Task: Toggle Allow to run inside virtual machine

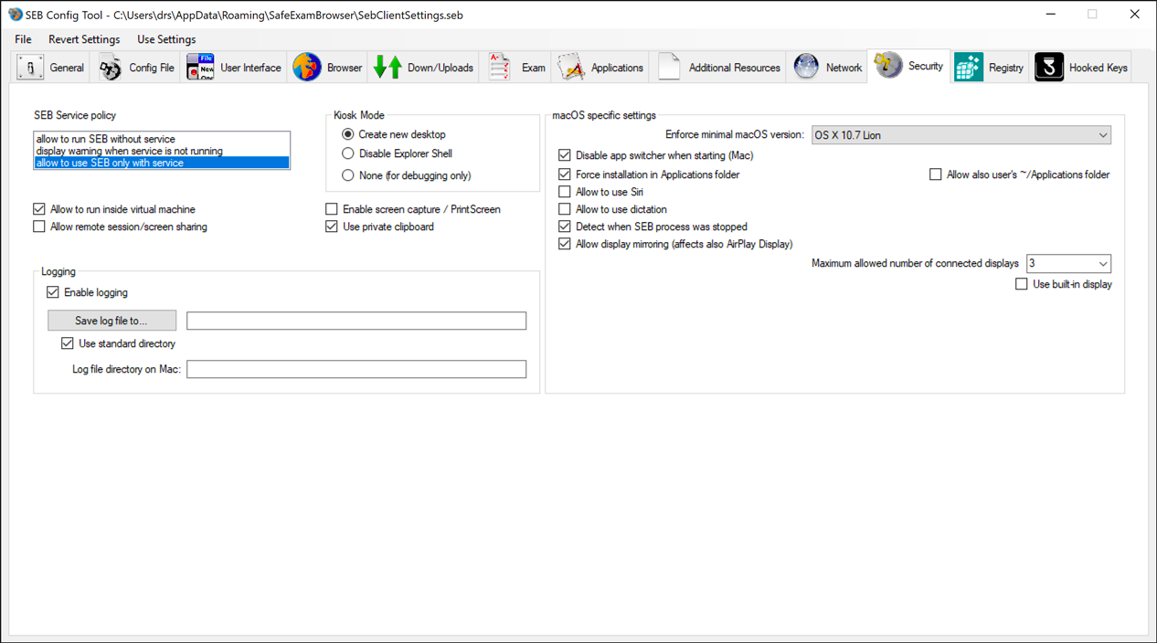Action: 39,209
